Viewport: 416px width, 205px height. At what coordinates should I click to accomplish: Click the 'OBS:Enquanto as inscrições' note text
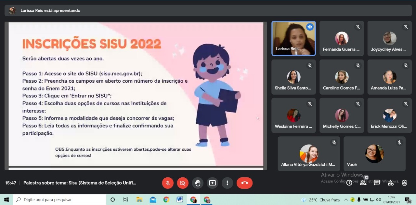(123, 152)
